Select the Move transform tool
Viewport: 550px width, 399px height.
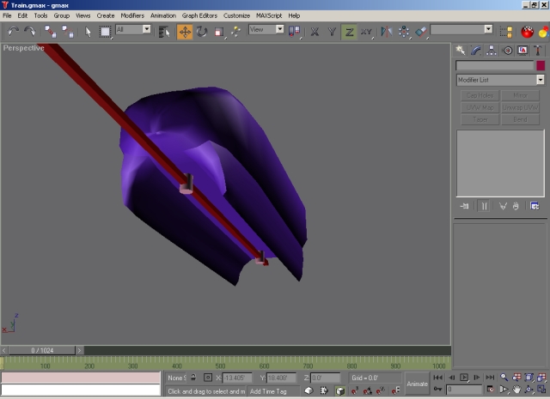(185, 32)
